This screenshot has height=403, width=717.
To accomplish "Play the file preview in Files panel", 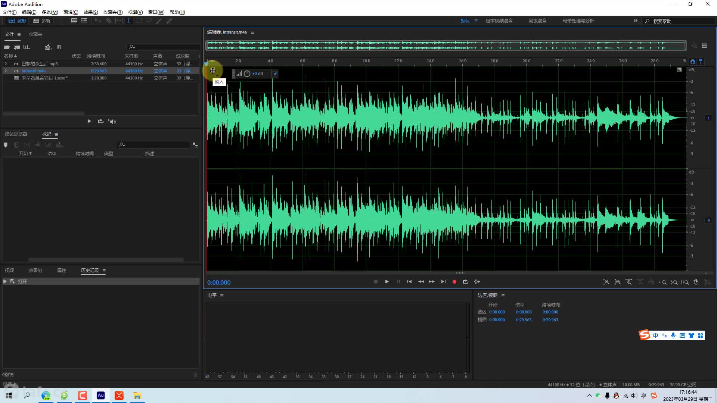I will pos(89,121).
